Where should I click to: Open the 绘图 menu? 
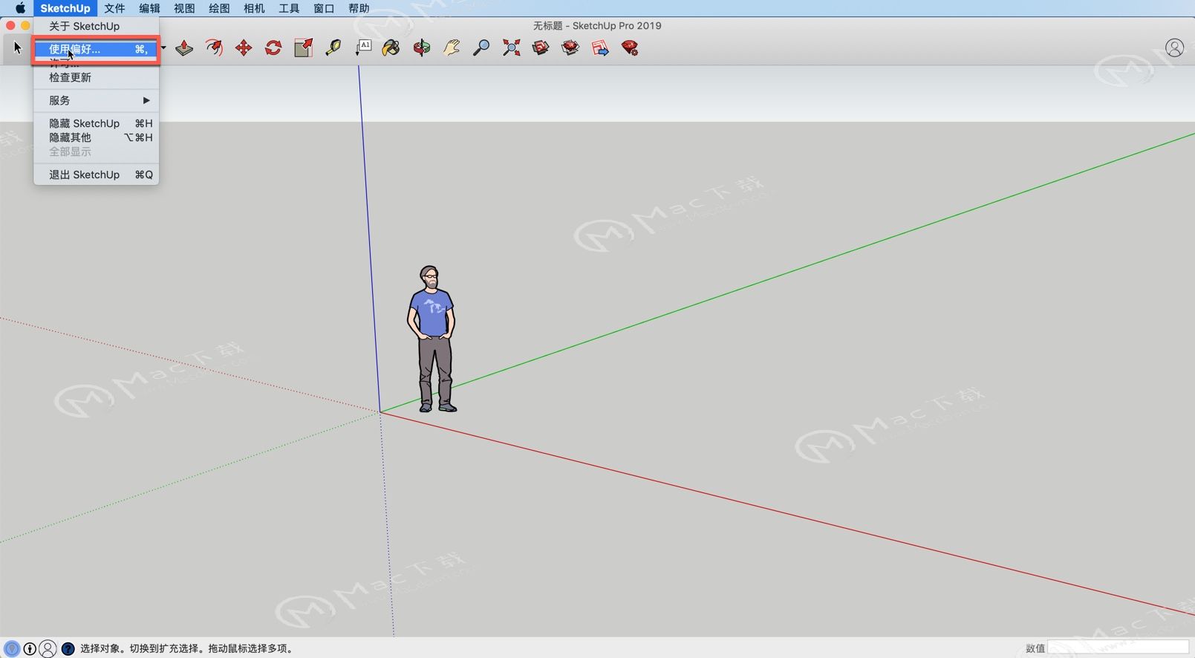pyautogui.click(x=219, y=8)
